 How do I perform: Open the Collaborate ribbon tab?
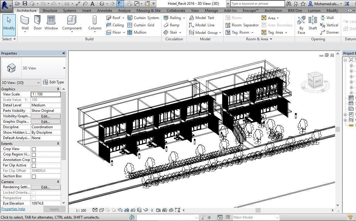tap(176, 10)
